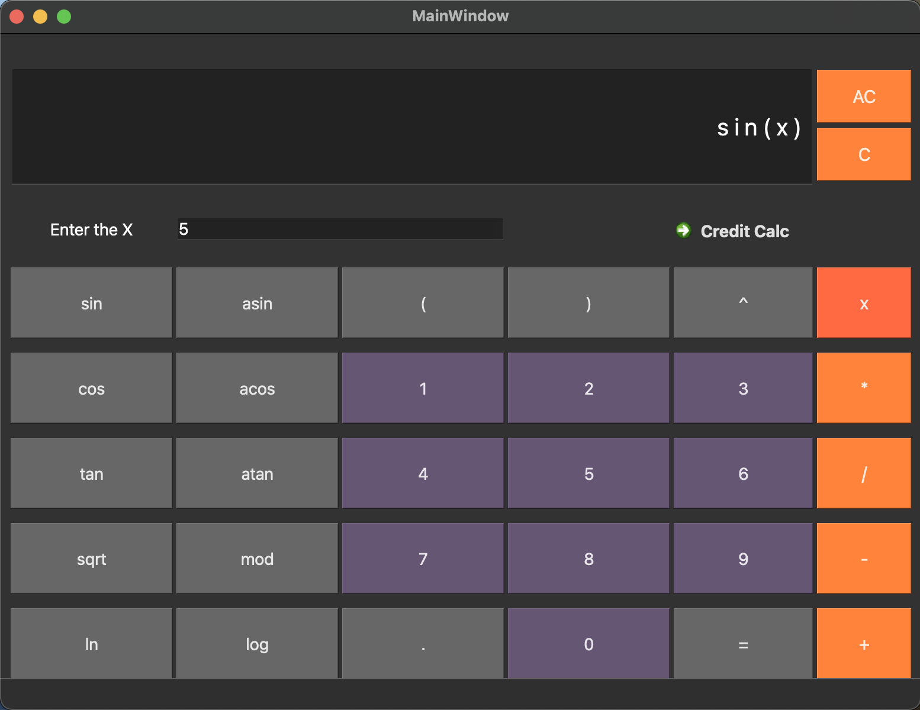
Task: Click the asin button
Action: [x=256, y=302]
